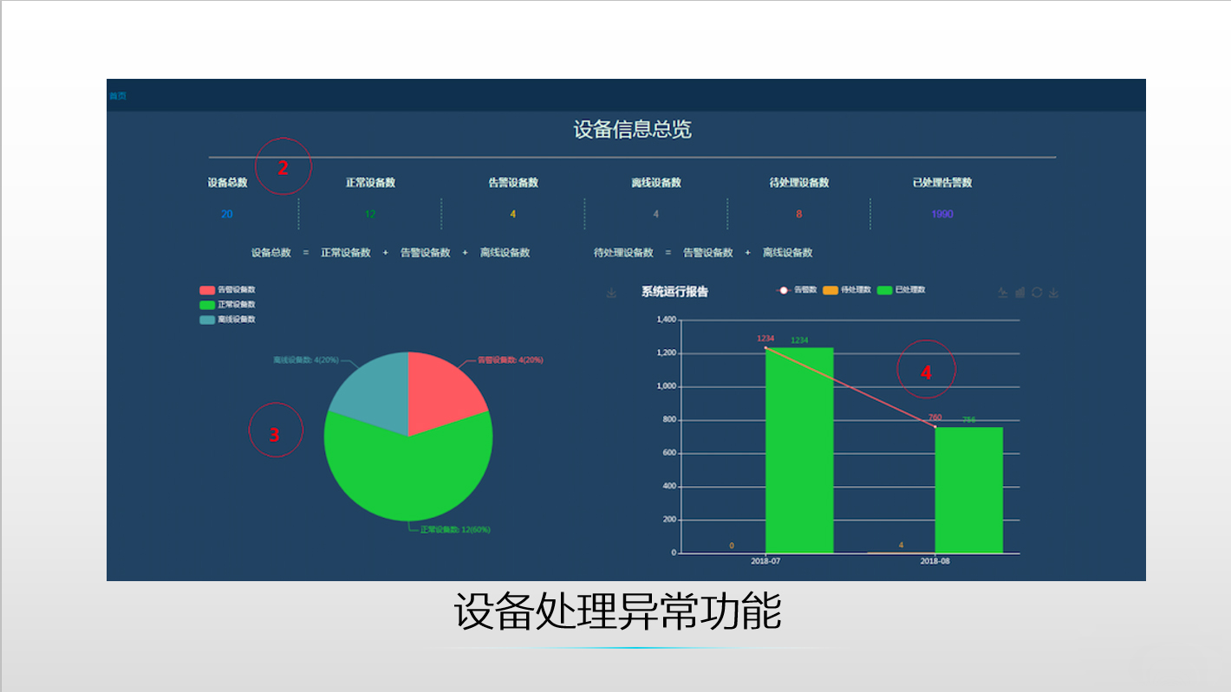This screenshot has height=692, width=1231.
Task: Click the 已处理告警数 value 1990
Action: (942, 214)
